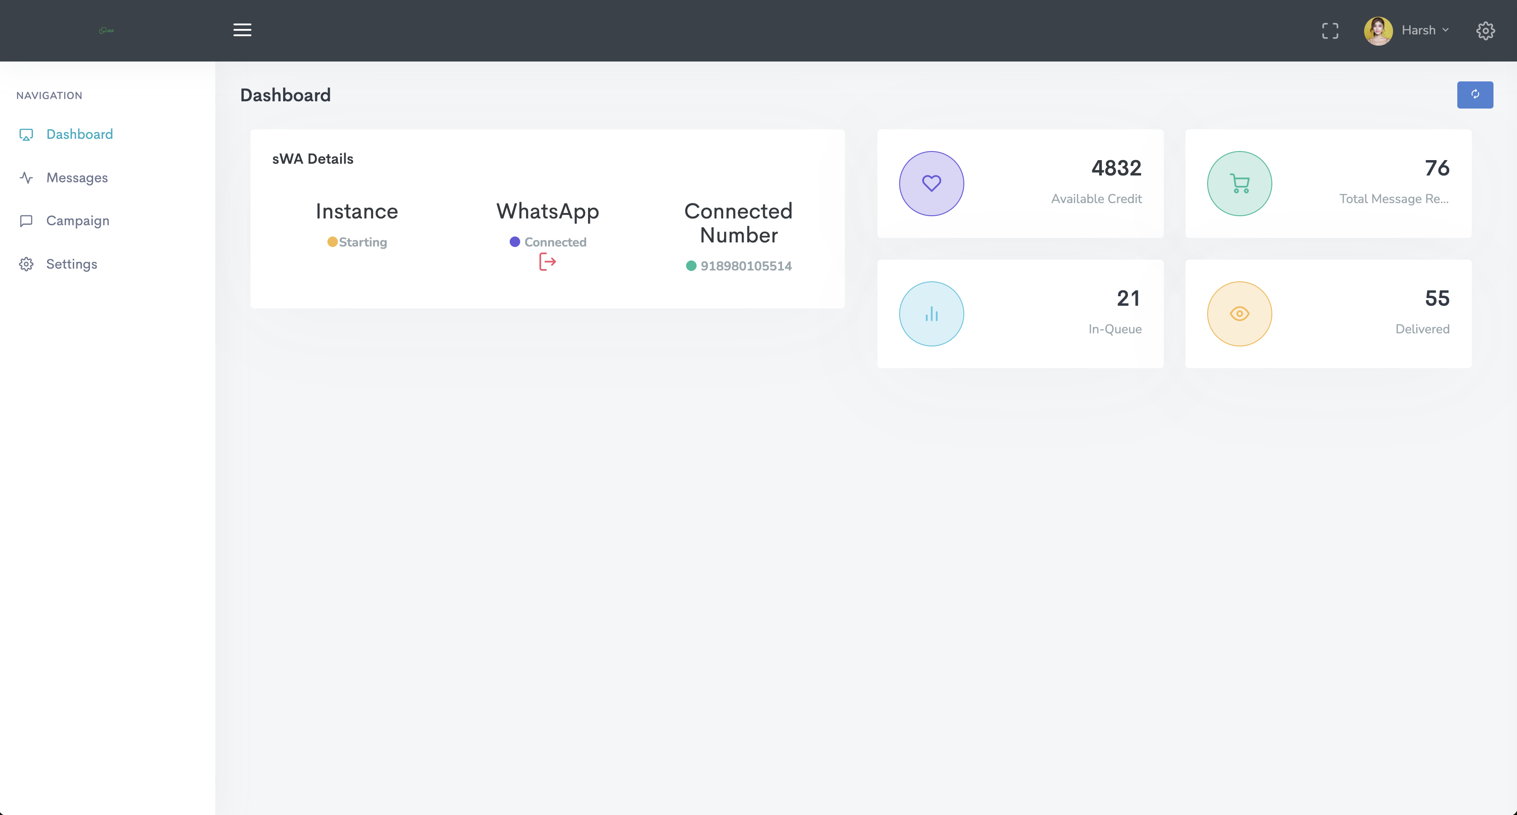Click the shopping cart icon circle

click(1239, 184)
